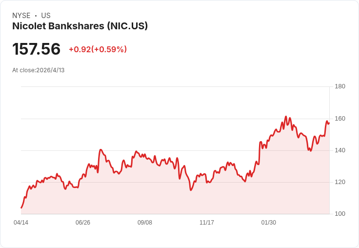This screenshot has width=359, height=248.
Task: Click the 100 y-axis label
Action: (340, 214)
